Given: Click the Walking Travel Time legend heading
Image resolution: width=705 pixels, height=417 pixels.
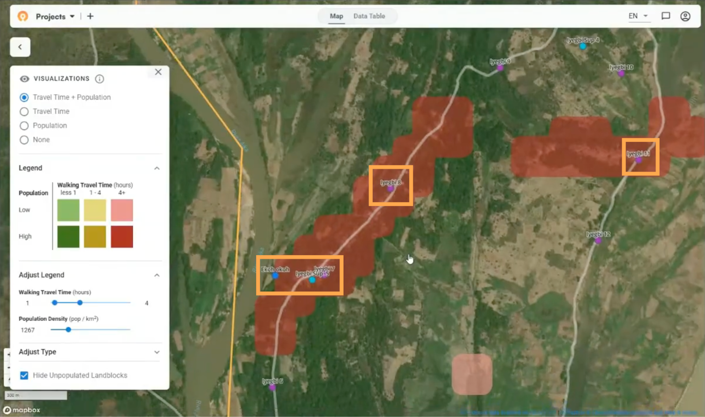Looking at the screenshot, I should click(95, 185).
